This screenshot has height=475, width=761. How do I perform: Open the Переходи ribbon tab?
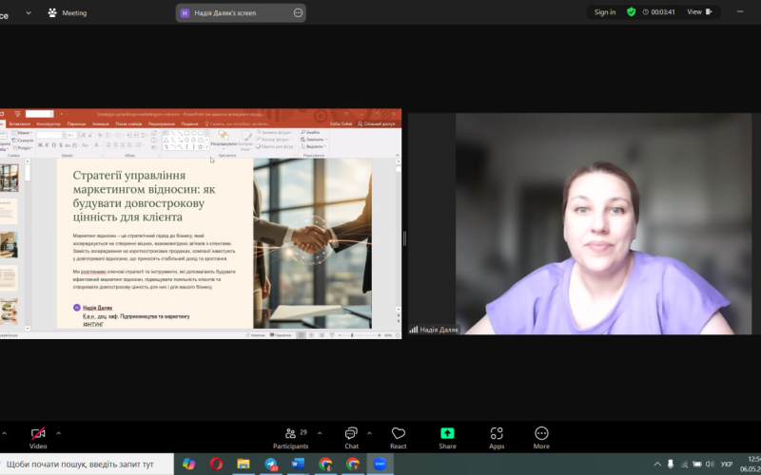click(x=76, y=124)
